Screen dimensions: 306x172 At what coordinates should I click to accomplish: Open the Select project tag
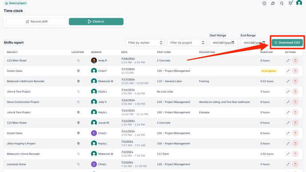pyautogui.click(x=16, y=3)
